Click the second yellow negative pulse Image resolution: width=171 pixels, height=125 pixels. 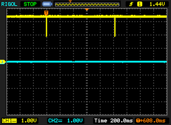click(x=115, y=27)
